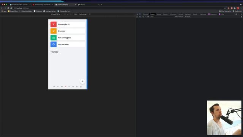Screen dimensions: 243x137
Task: Select Su in the weekday bar
Action: [x=77, y=87]
